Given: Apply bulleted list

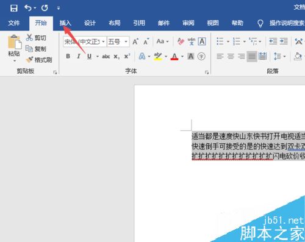Looking at the screenshot, I should click(x=220, y=41).
